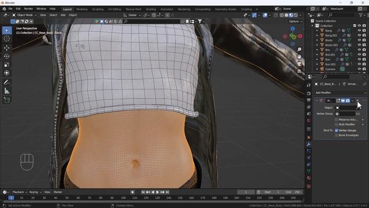Expand the Boots.001 object in outliner
The image size is (369, 208).
317,45
